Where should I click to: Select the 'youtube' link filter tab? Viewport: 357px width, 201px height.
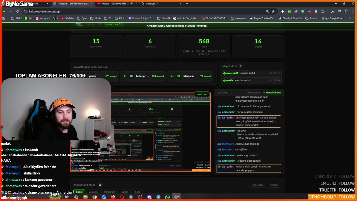93,192
